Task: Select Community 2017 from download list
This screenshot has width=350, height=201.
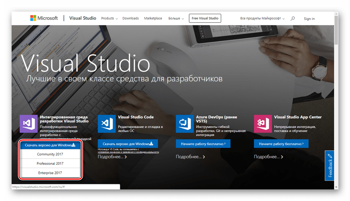Action: point(50,154)
